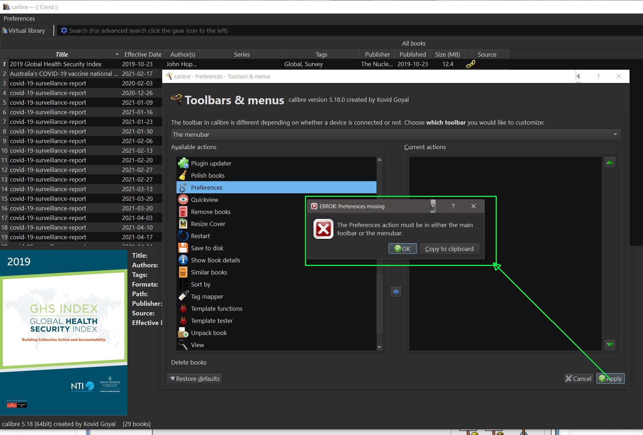The height and width of the screenshot is (435, 643).
Task: Open advanced search via gear icon
Action: (x=64, y=31)
